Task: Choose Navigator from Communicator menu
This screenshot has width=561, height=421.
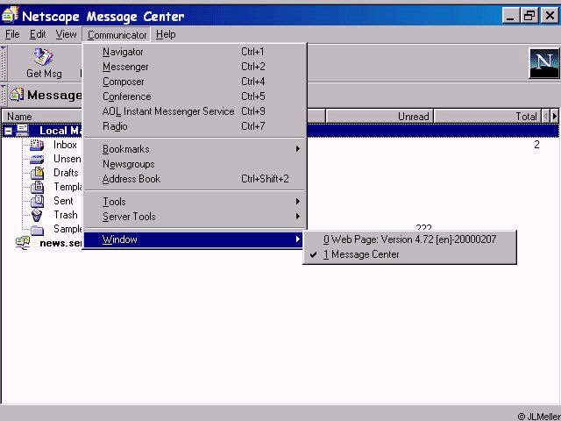Action: 195,52
